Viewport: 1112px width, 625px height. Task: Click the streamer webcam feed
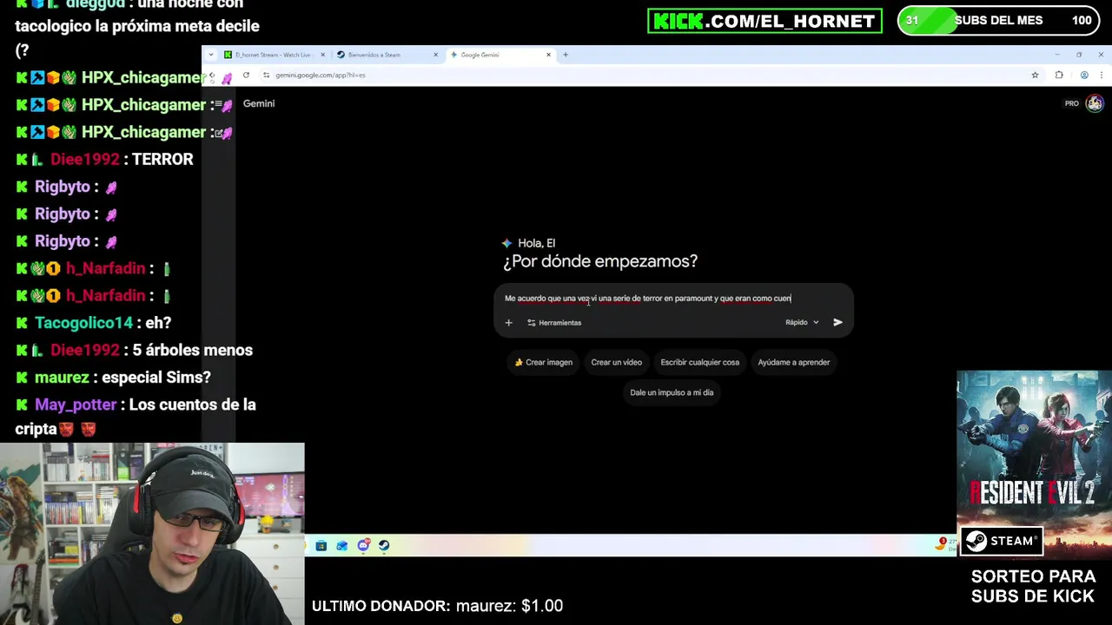pos(152,534)
